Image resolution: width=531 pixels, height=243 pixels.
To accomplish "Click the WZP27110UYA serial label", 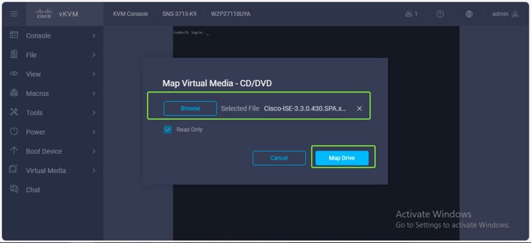I will pyautogui.click(x=231, y=14).
